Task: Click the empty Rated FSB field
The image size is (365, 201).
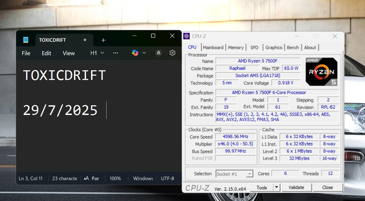Action: pyautogui.click(x=236, y=158)
